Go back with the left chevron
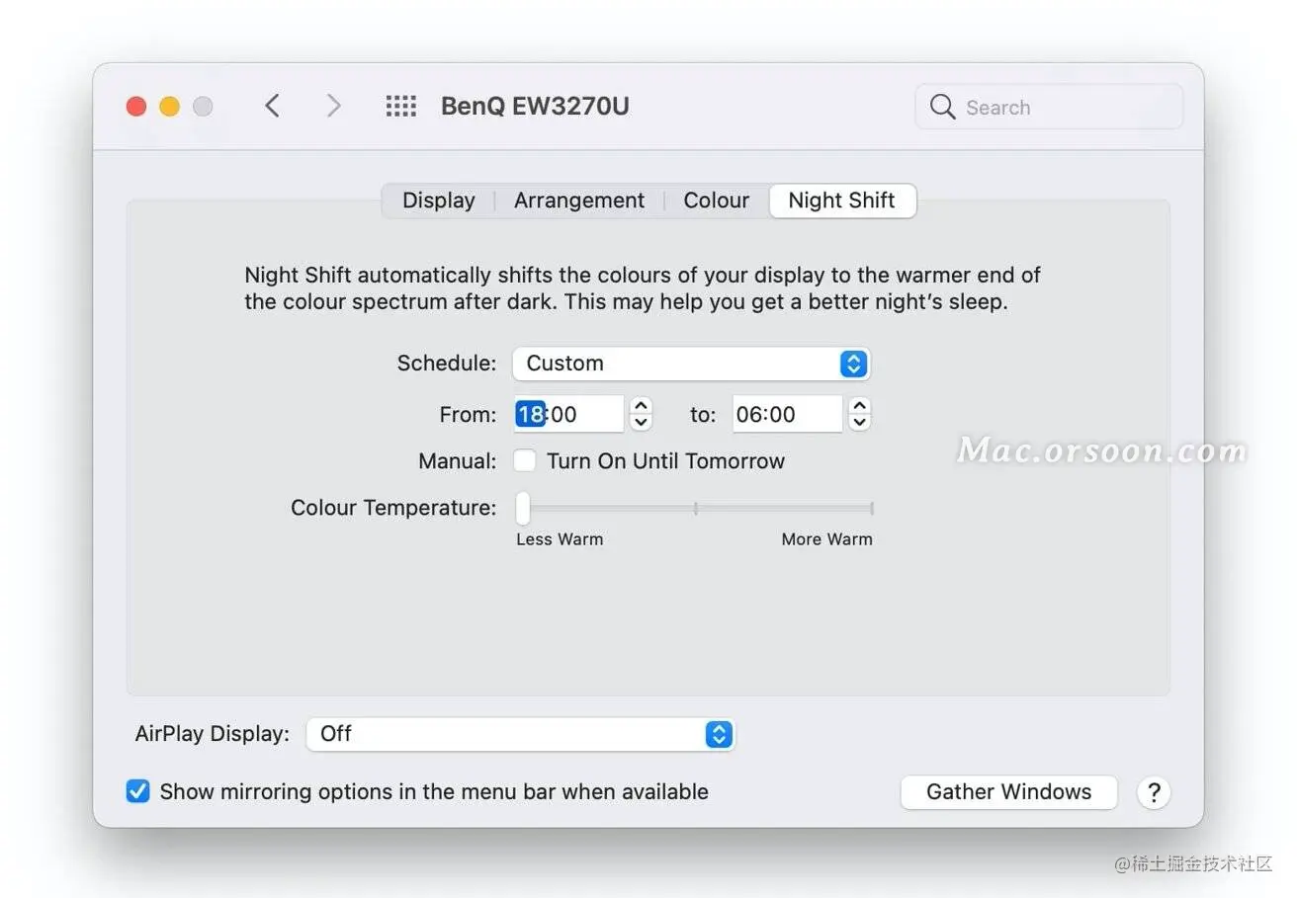1297x898 pixels. pyautogui.click(x=273, y=106)
